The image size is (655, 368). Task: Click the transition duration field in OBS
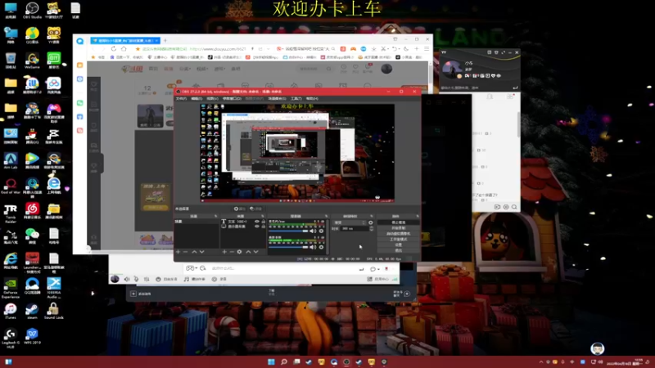355,229
